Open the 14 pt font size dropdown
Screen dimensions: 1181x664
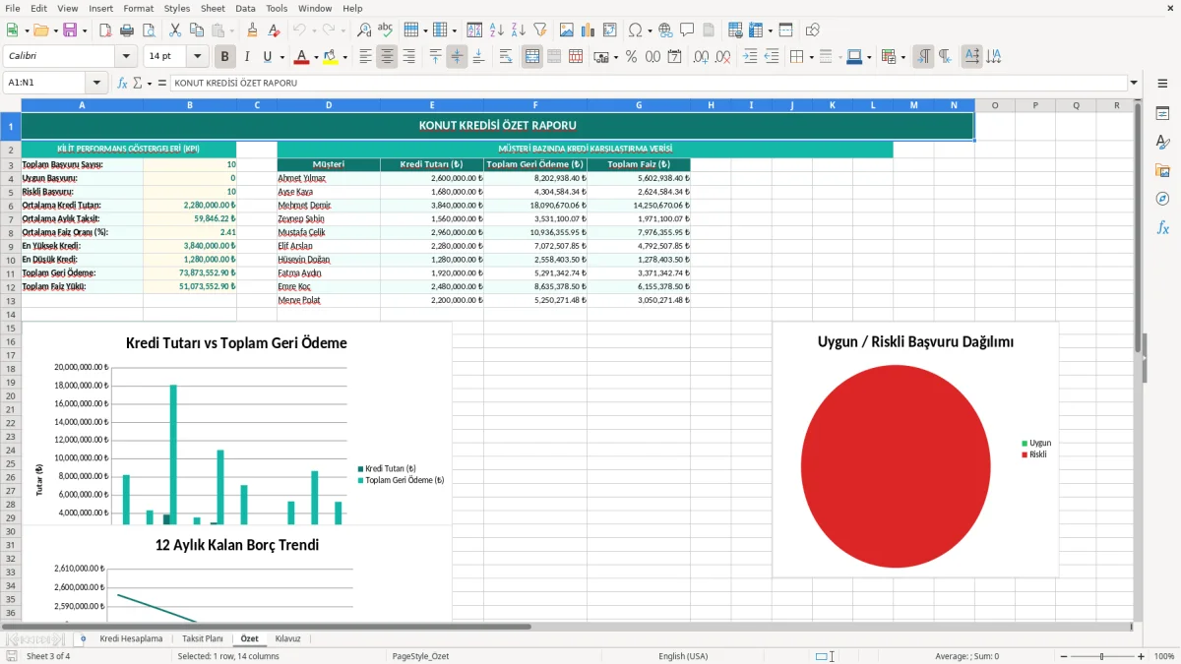tap(198, 57)
